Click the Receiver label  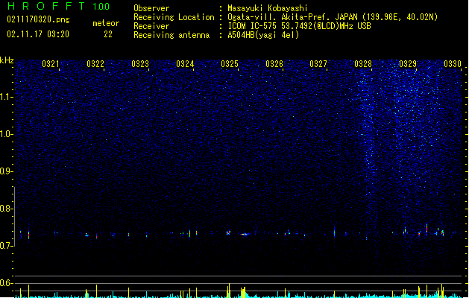point(151,26)
